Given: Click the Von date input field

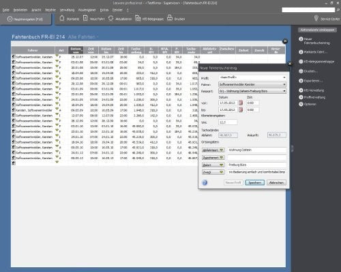Looking at the screenshot, I should pyautogui.click(x=228, y=103).
